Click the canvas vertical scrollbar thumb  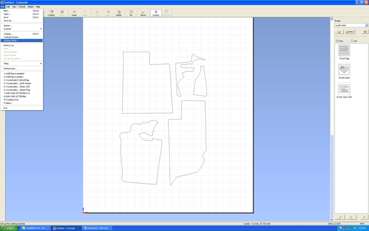[x=332, y=177]
